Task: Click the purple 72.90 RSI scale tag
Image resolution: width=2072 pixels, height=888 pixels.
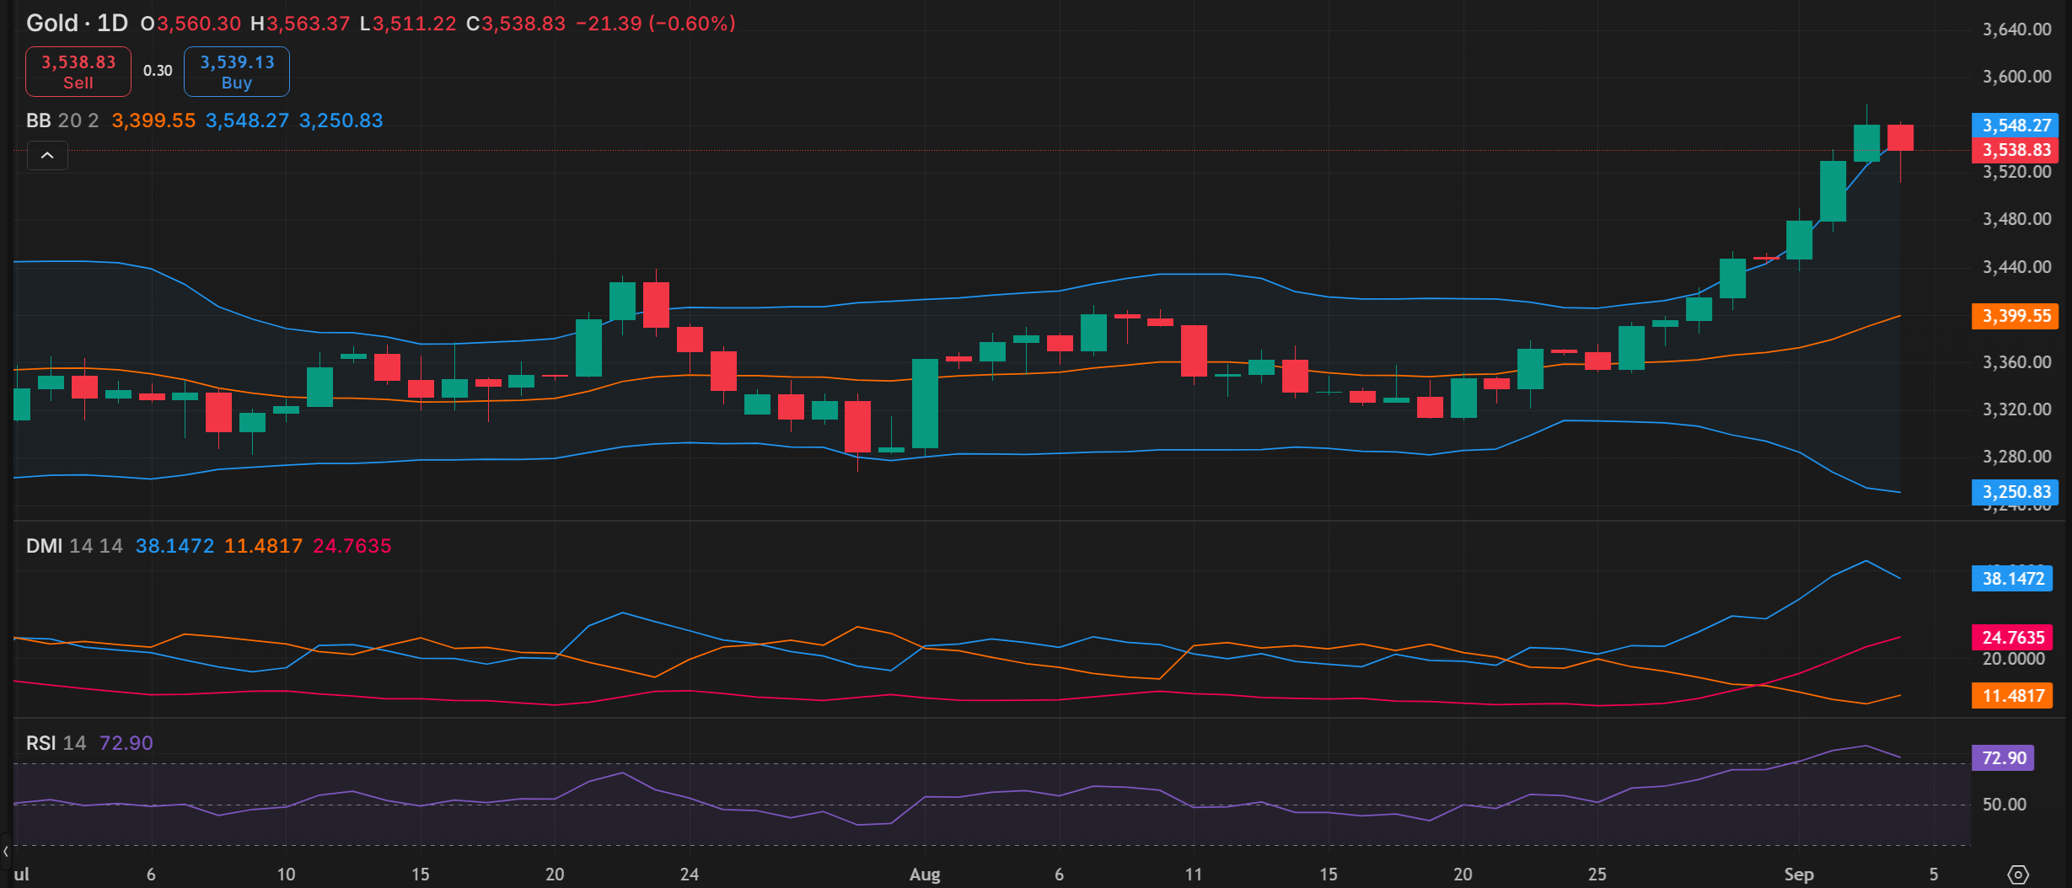Action: point(2003,758)
